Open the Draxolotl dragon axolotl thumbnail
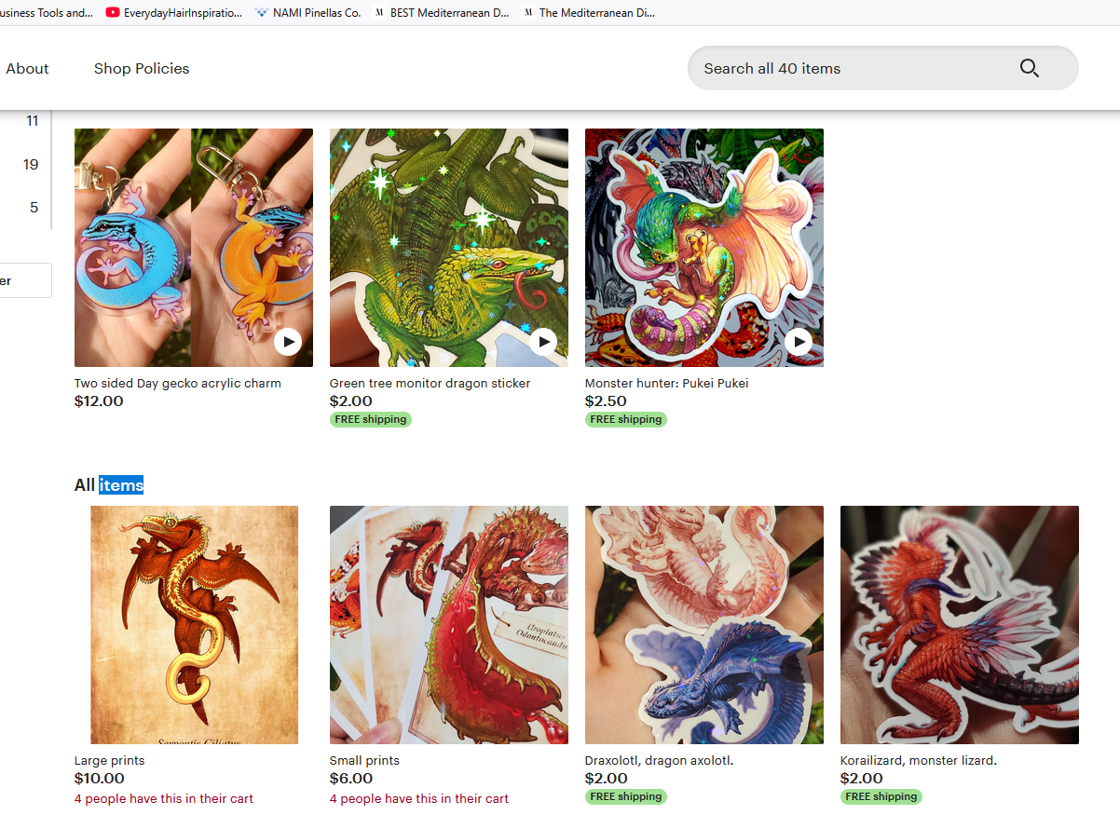 point(704,624)
